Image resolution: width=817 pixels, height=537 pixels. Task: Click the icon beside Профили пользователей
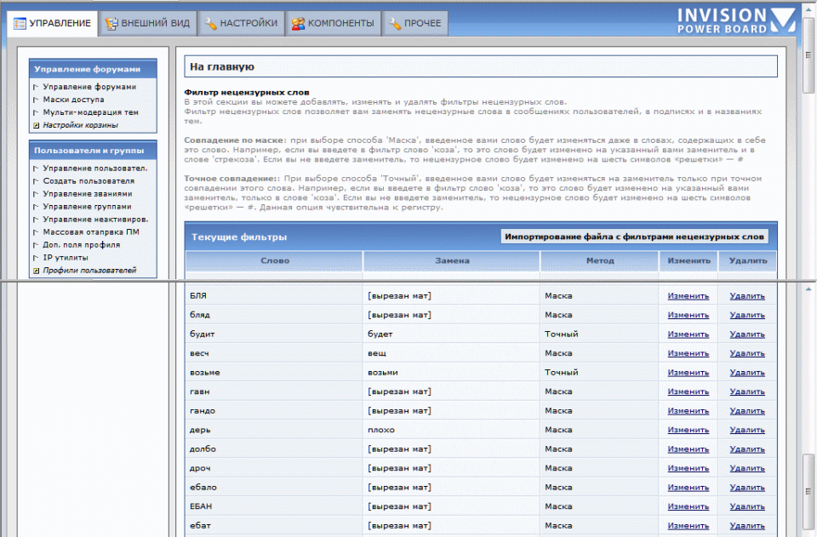coord(36,271)
